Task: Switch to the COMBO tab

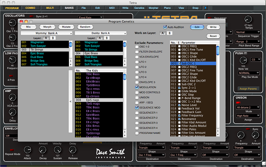Action: [x=31, y=7]
